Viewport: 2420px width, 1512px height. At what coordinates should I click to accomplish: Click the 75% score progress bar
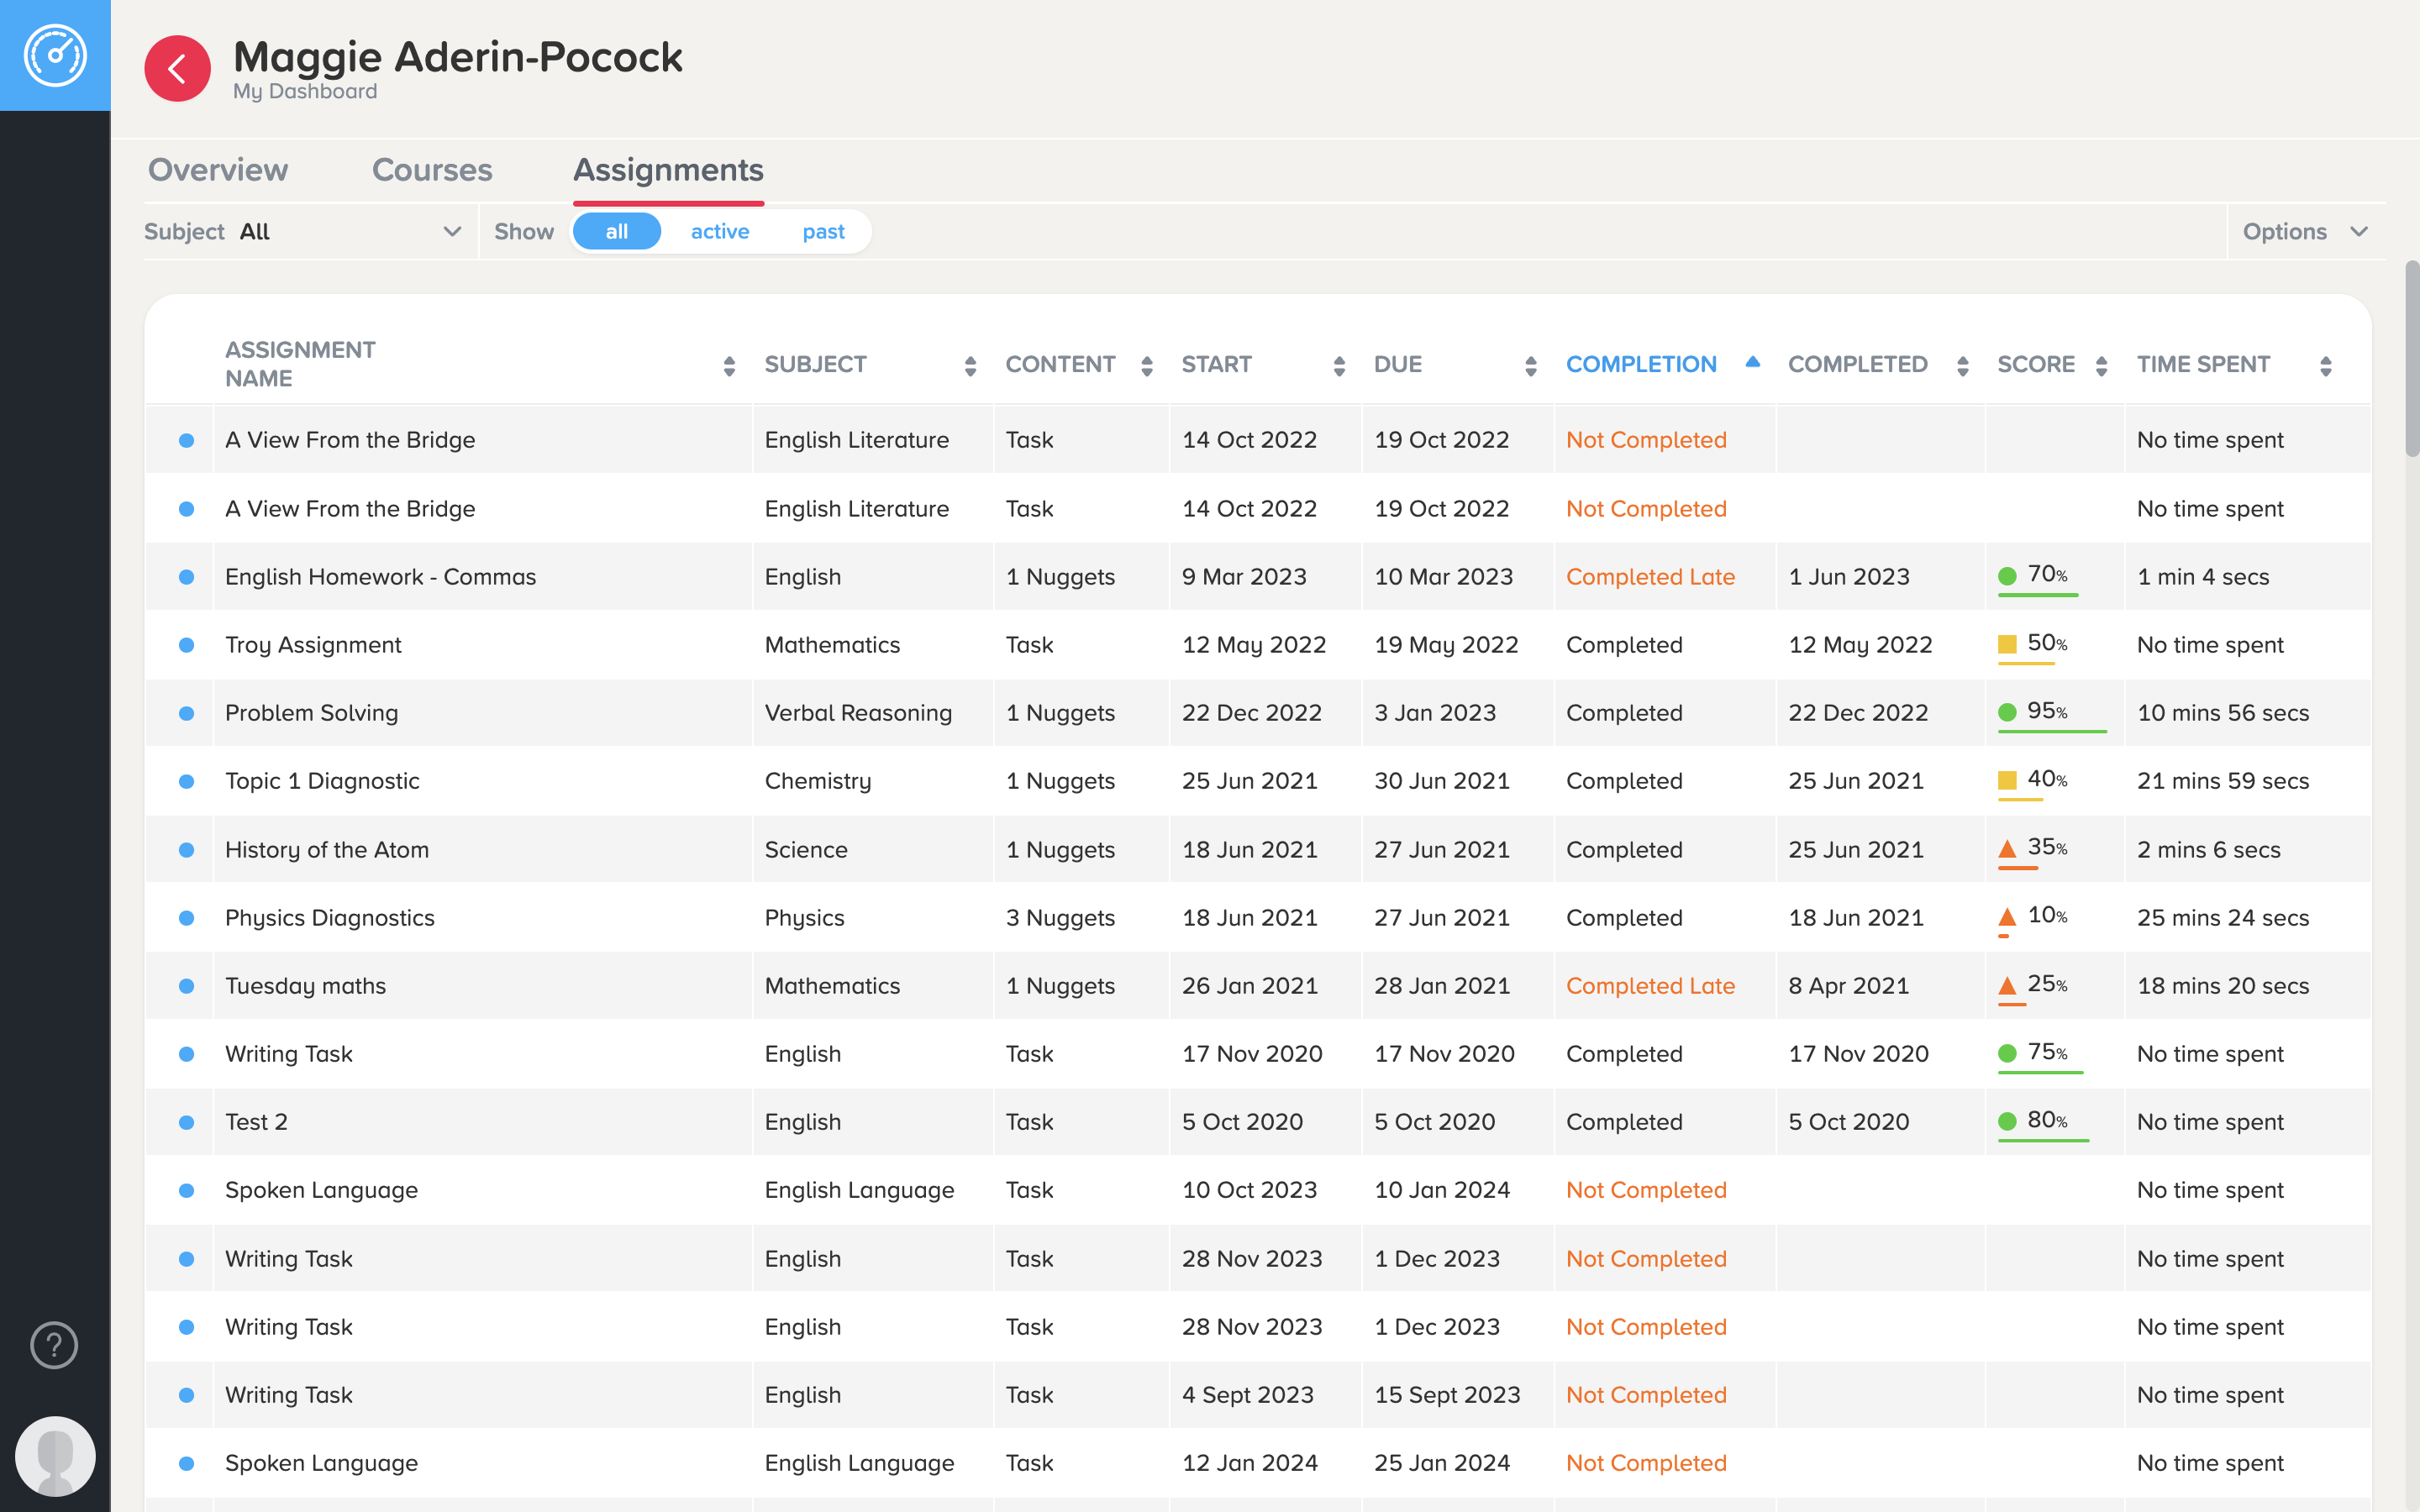tap(2040, 1073)
